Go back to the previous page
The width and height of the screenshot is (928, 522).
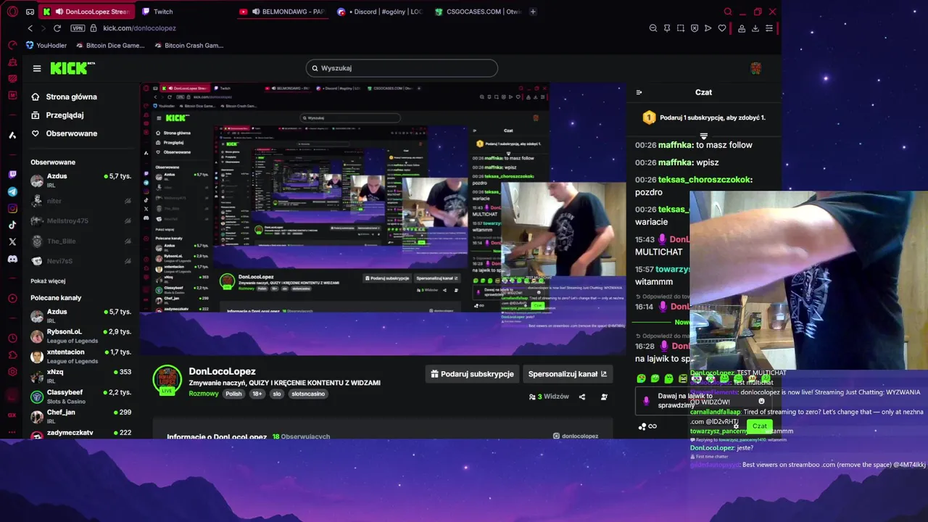(x=30, y=28)
